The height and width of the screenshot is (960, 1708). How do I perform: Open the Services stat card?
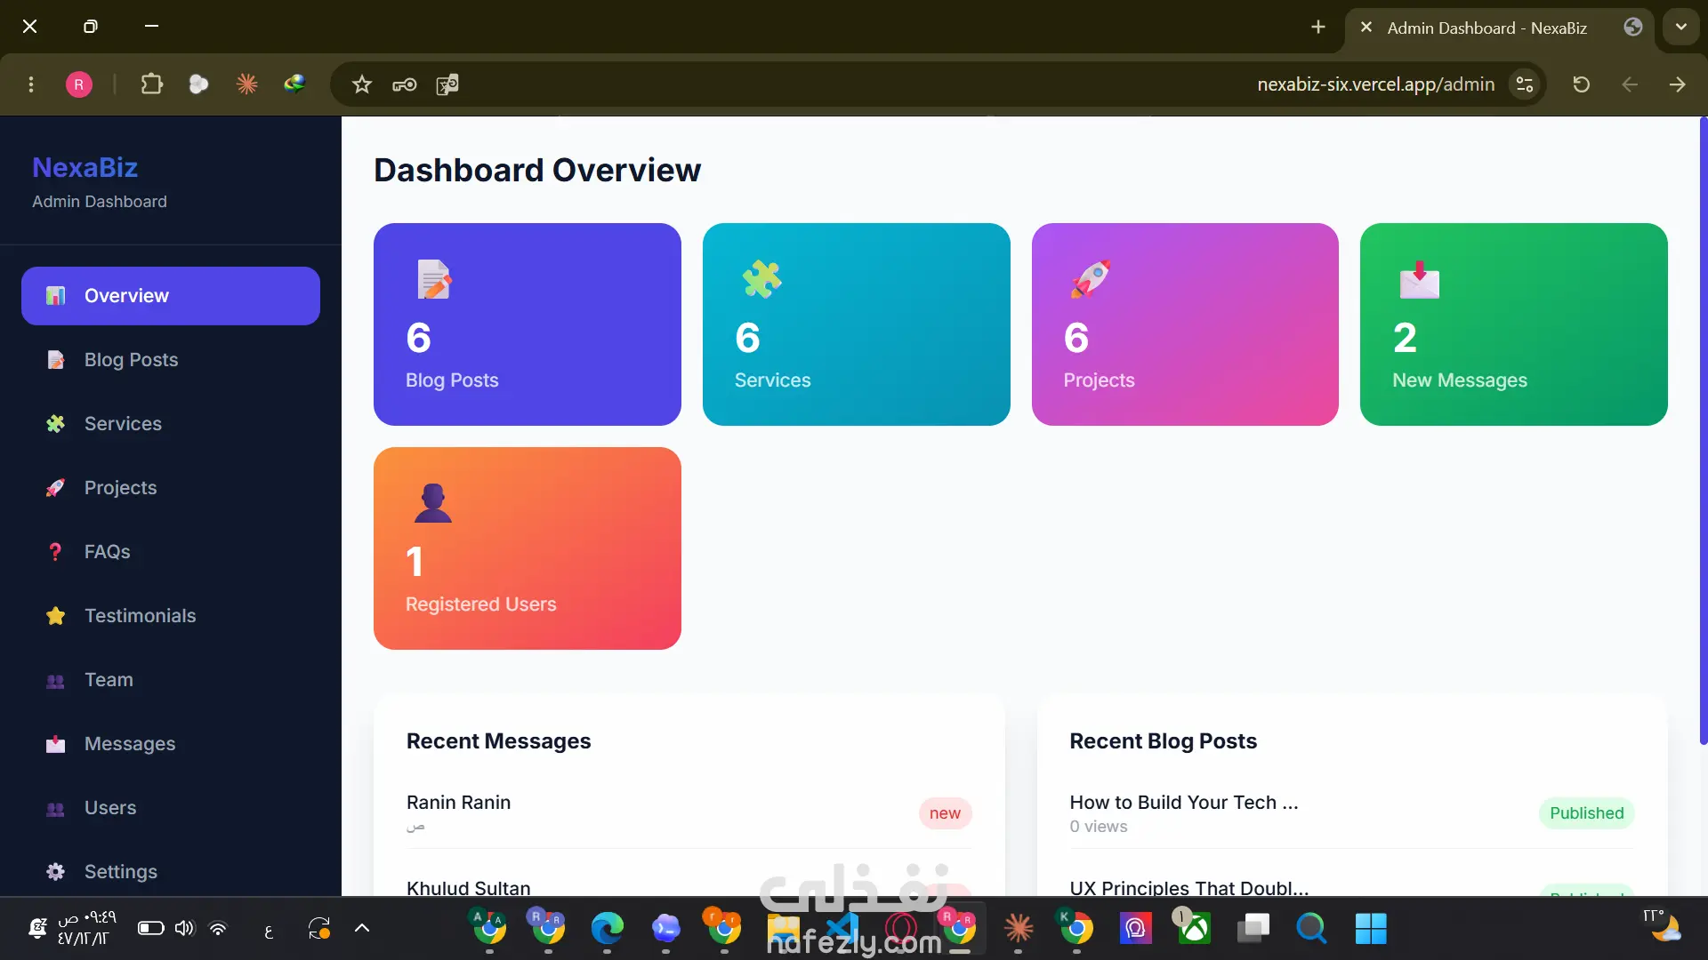[x=857, y=324]
